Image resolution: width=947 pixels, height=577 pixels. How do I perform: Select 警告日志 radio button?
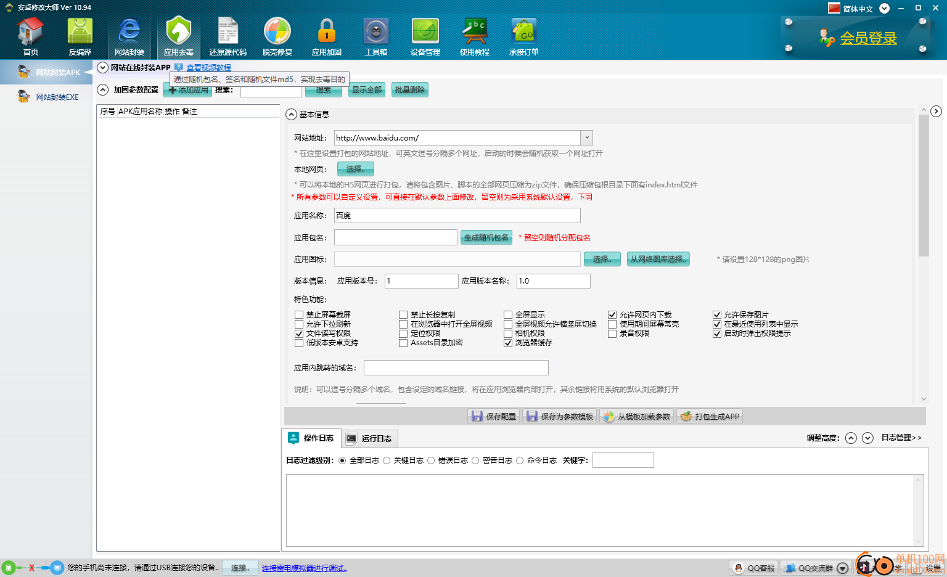pyautogui.click(x=475, y=460)
